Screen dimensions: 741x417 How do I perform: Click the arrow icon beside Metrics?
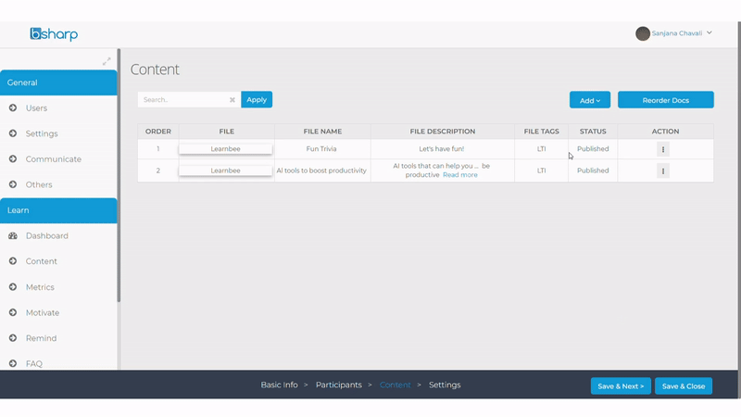[x=13, y=286]
